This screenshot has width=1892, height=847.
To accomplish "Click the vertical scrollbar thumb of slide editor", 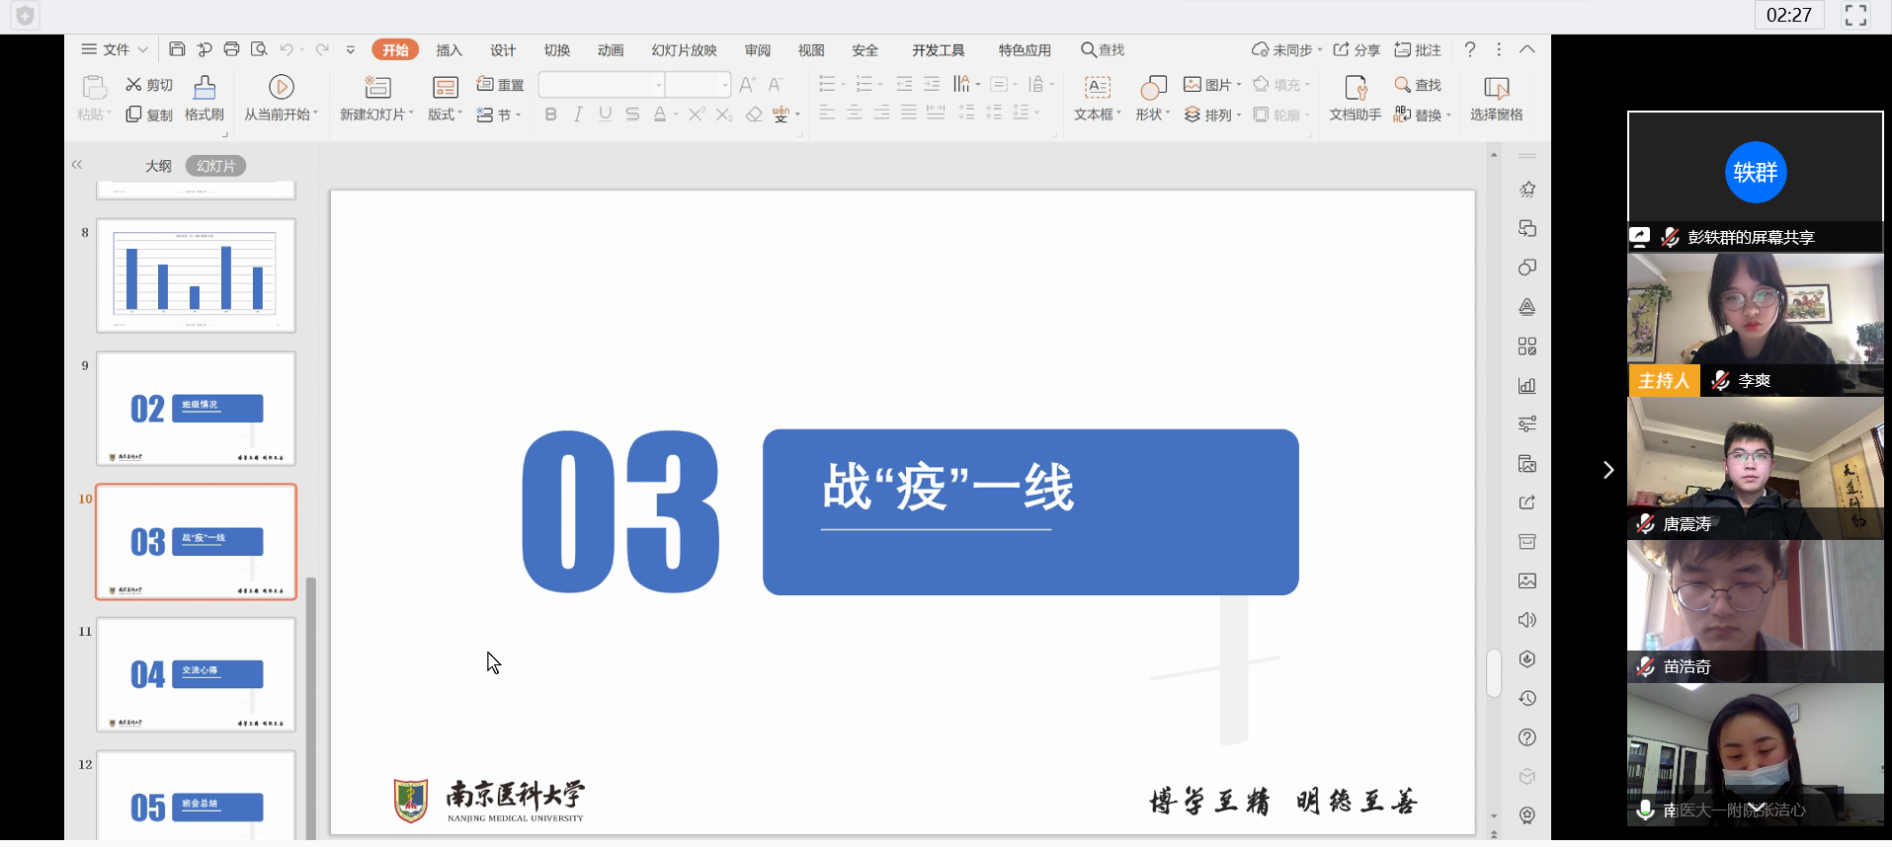I will (x=1493, y=672).
